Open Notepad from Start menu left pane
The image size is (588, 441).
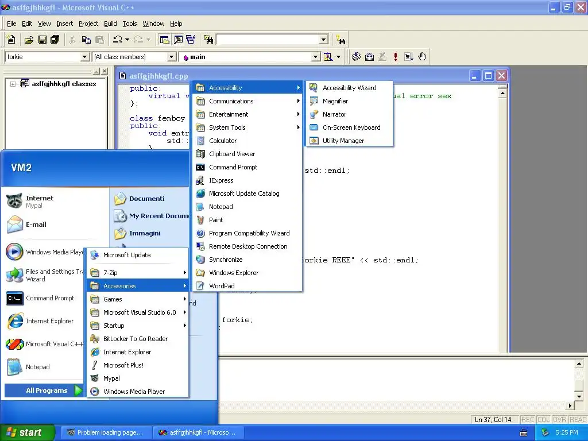click(44, 367)
